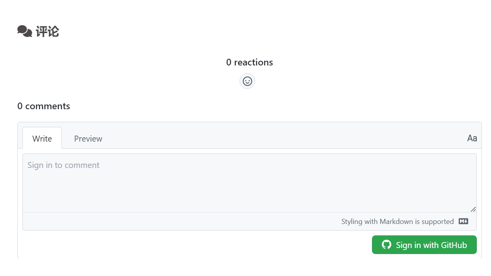Click the 0 comments heading
This screenshot has width=491, height=276.
point(44,106)
